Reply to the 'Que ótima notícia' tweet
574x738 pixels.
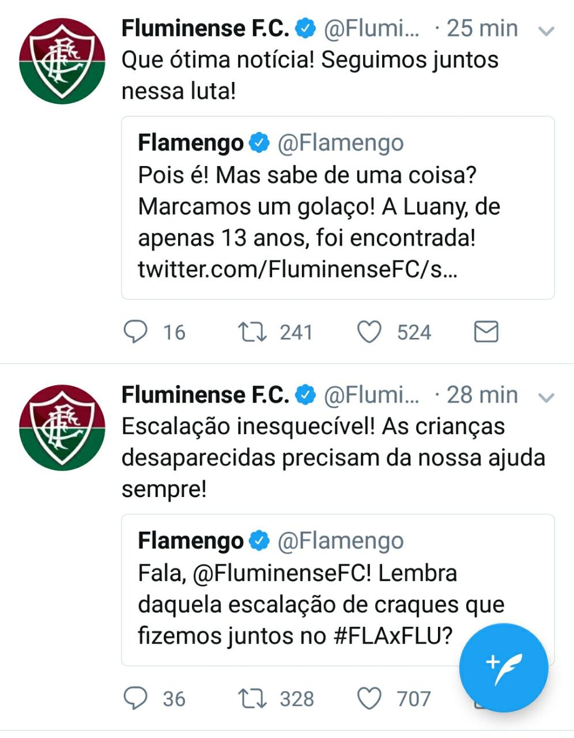tap(136, 332)
